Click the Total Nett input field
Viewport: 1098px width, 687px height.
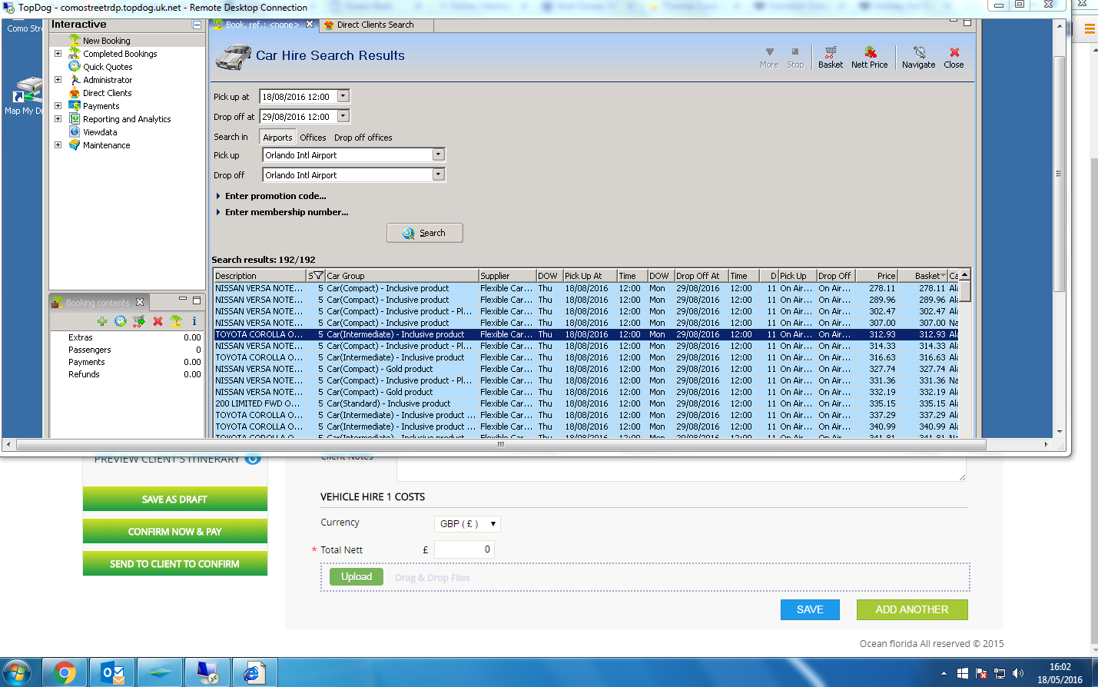[x=464, y=549]
